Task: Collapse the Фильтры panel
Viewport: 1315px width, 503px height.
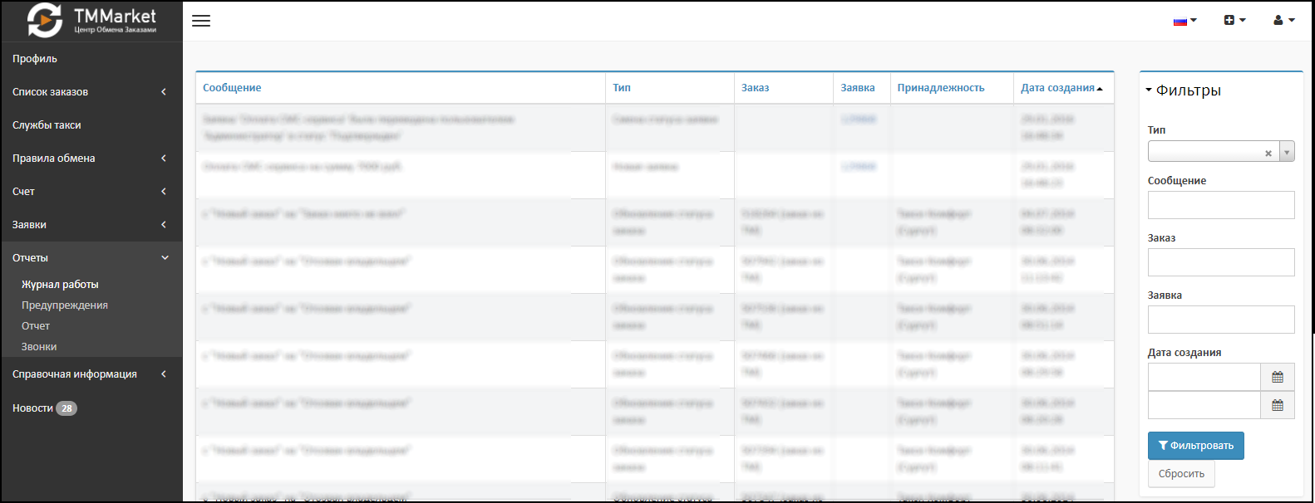Action: point(1184,90)
